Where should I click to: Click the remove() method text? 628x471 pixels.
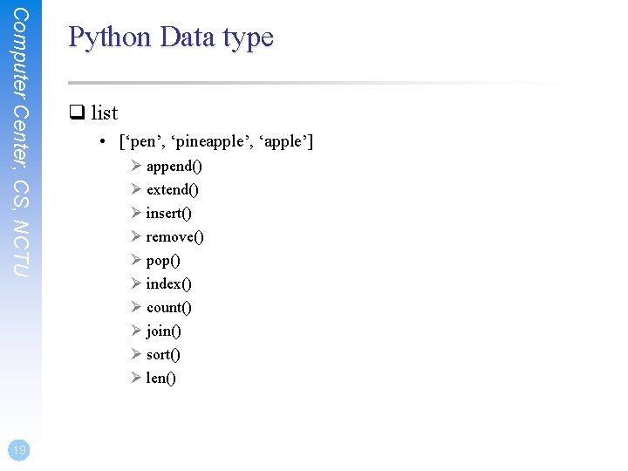click(x=175, y=237)
